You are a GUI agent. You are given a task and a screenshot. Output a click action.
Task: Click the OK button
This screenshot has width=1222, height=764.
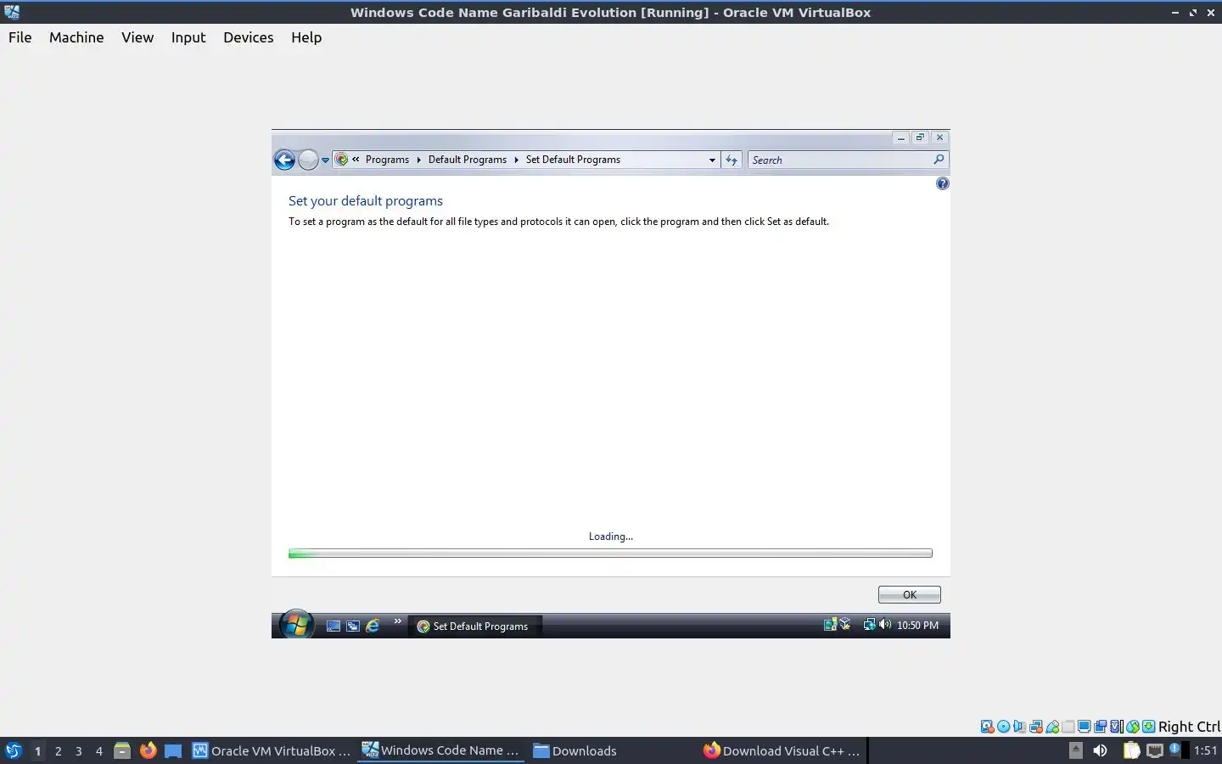tap(909, 594)
